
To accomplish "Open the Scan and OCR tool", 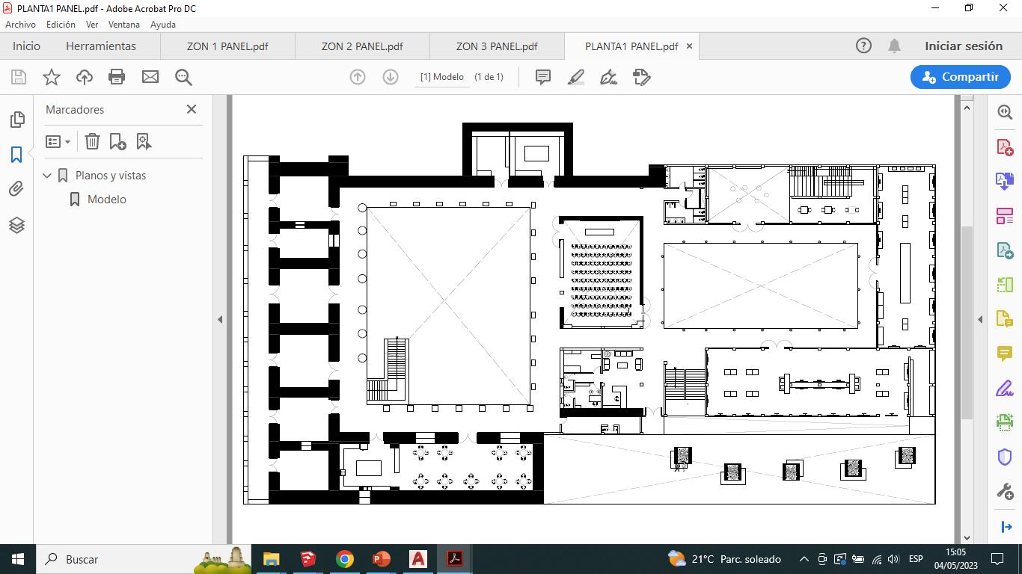I will pyautogui.click(x=1005, y=423).
